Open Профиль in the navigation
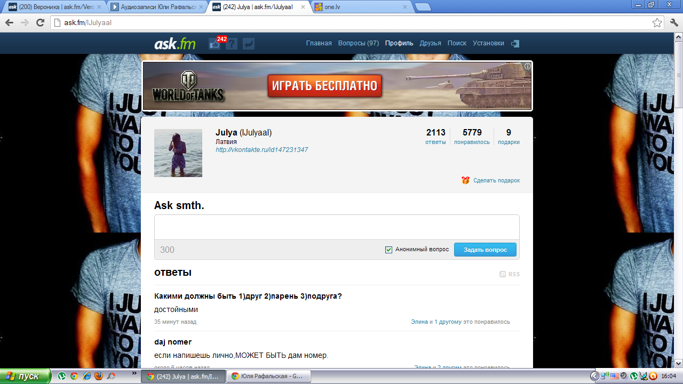 point(399,43)
